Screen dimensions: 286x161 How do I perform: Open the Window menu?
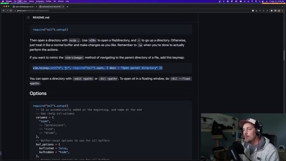(61, 1)
